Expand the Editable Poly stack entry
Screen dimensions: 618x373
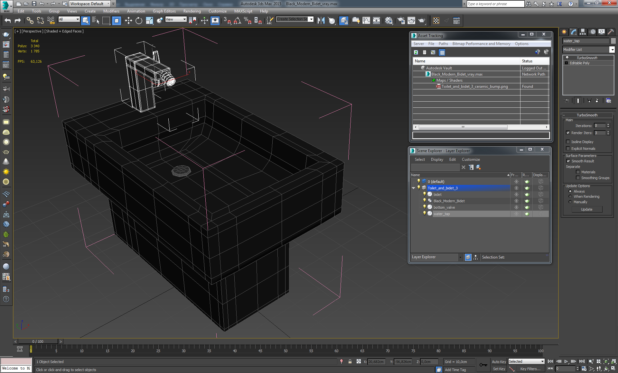pyautogui.click(x=566, y=63)
